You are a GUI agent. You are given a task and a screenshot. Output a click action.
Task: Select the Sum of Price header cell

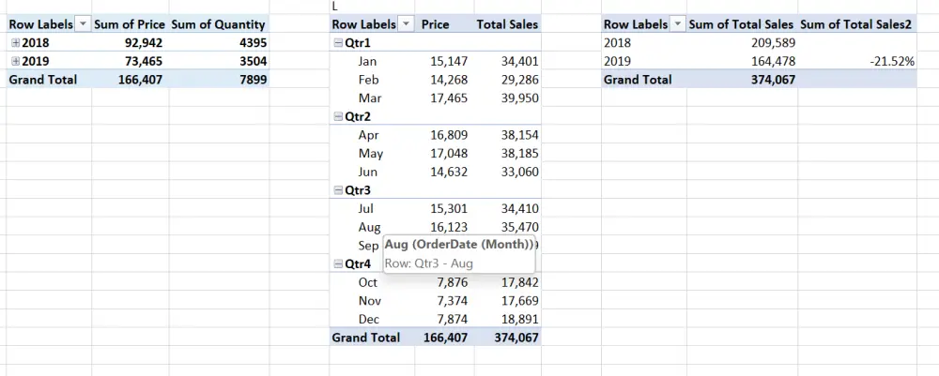(x=130, y=24)
